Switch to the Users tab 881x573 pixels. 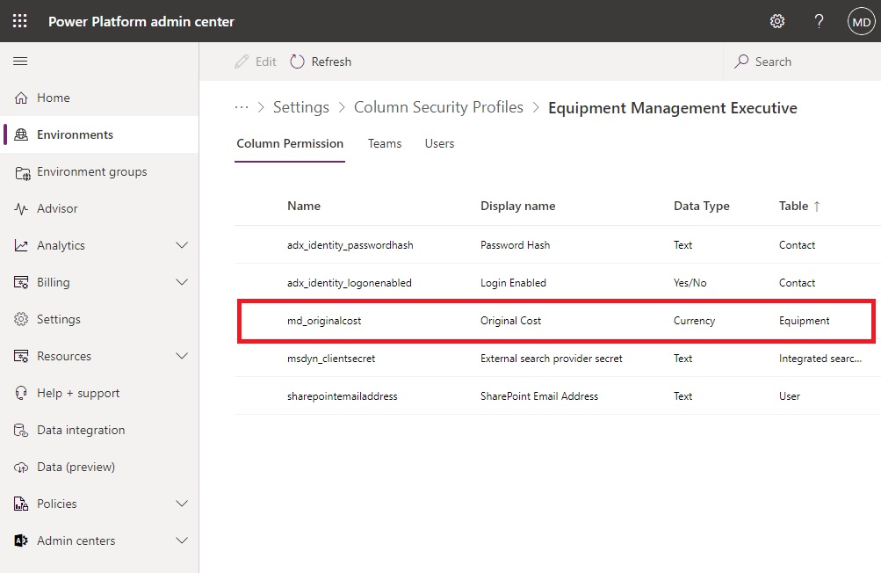[x=439, y=143]
